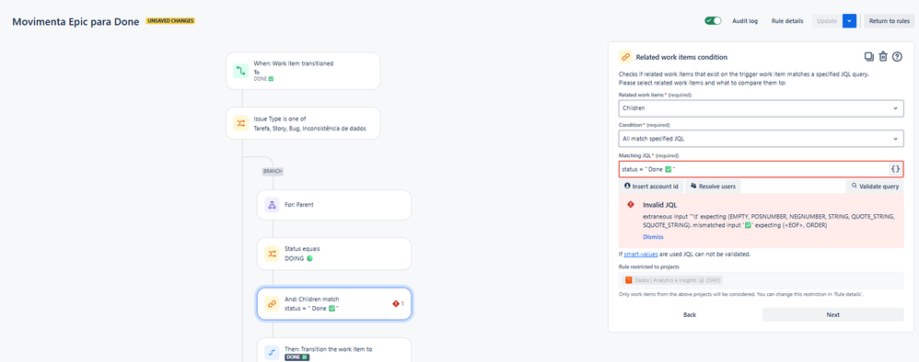
Task: Toggle the rule enabled switch
Action: [713, 21]
